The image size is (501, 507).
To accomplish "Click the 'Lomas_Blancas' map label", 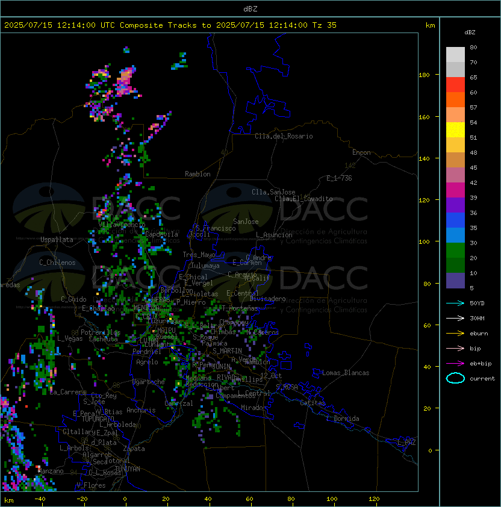I will tap(346, 373).
